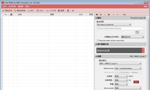Open the output format MP3 dropdown

pyautogui.click(x=120, y=63)
